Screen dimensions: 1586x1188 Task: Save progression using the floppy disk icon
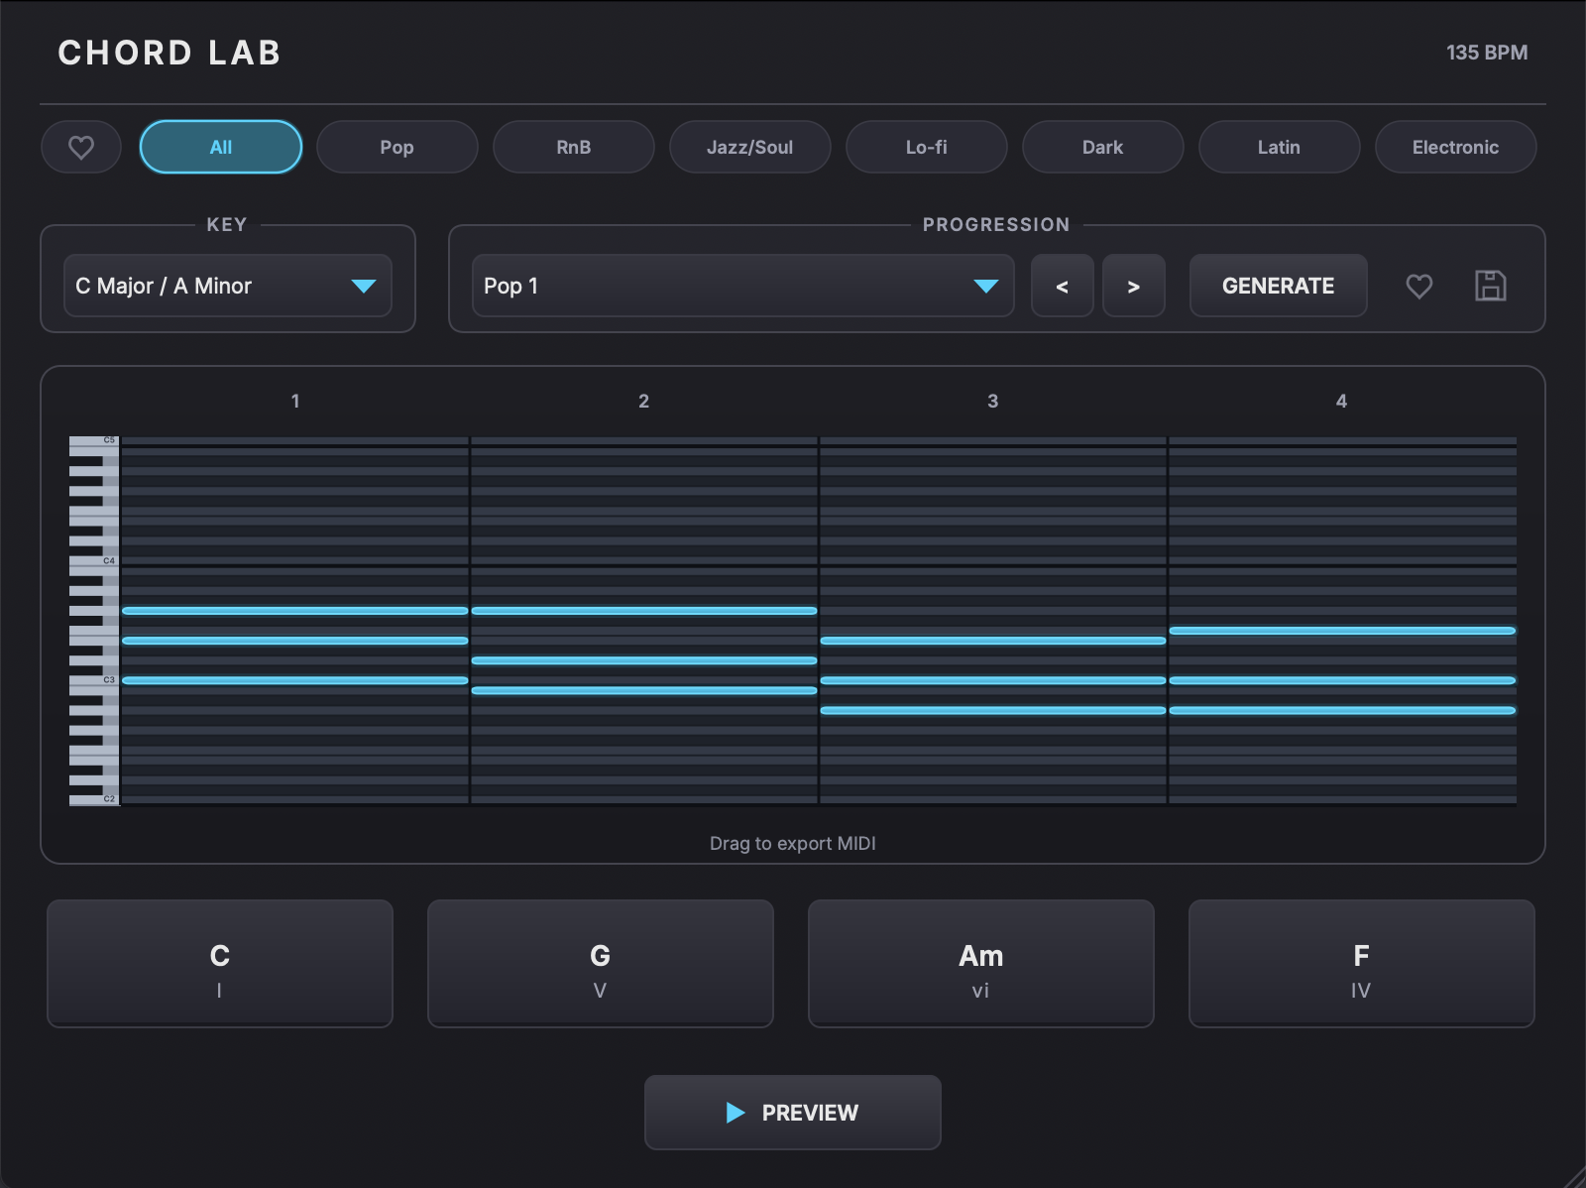1491,286
